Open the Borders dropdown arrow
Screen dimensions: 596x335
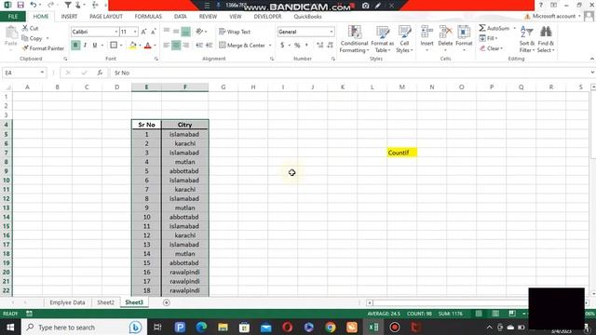[x=121, y=46]
